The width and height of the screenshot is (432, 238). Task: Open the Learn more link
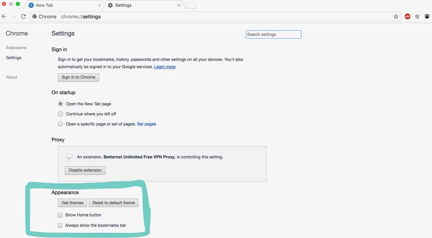point(165,67)
